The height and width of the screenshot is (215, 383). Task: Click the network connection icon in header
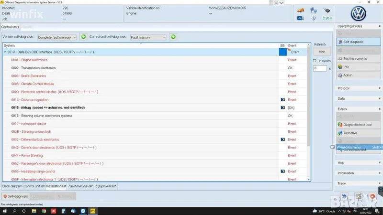pos(314,10)
